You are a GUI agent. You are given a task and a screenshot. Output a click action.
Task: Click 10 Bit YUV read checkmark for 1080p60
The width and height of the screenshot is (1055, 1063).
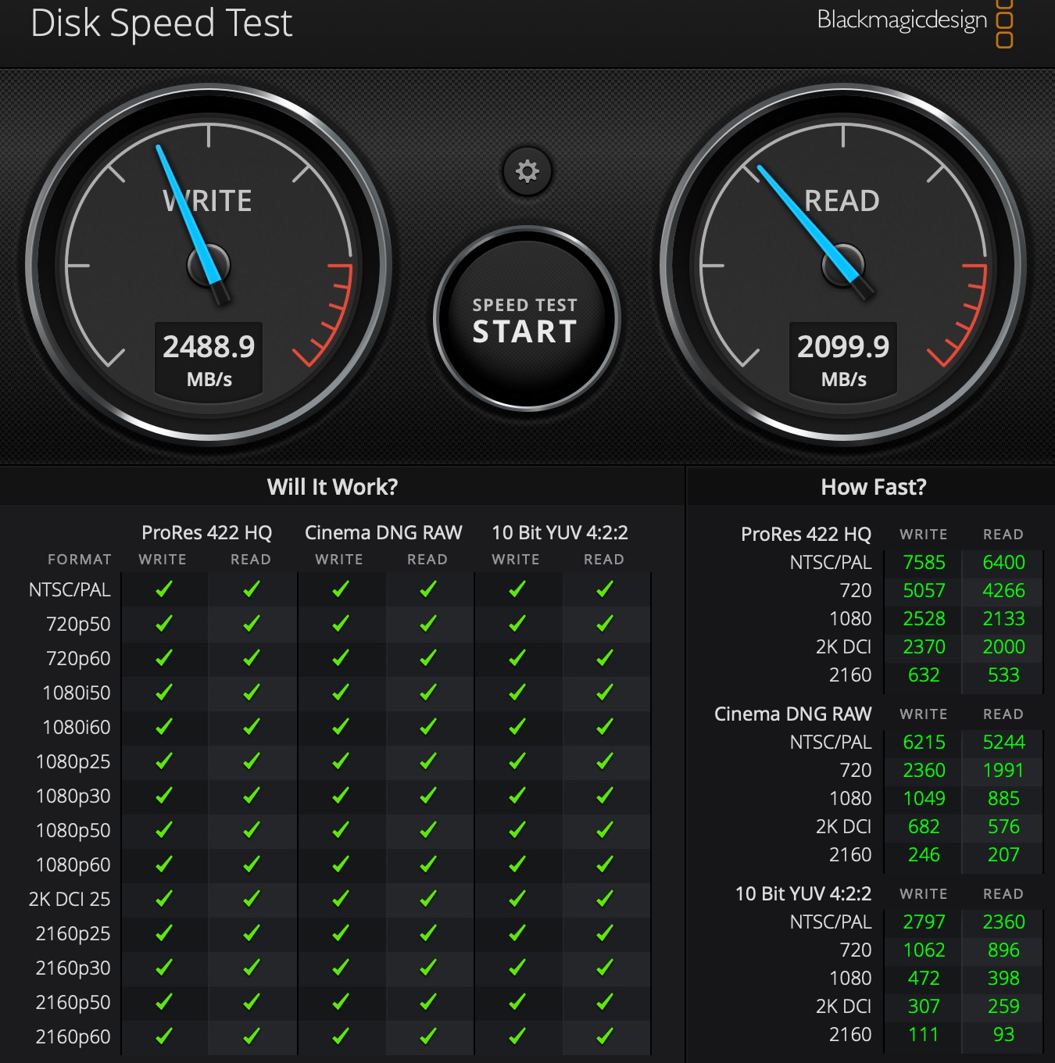[605, 864]
